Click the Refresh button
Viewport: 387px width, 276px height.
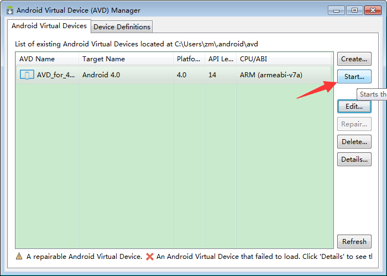[354, 242]
